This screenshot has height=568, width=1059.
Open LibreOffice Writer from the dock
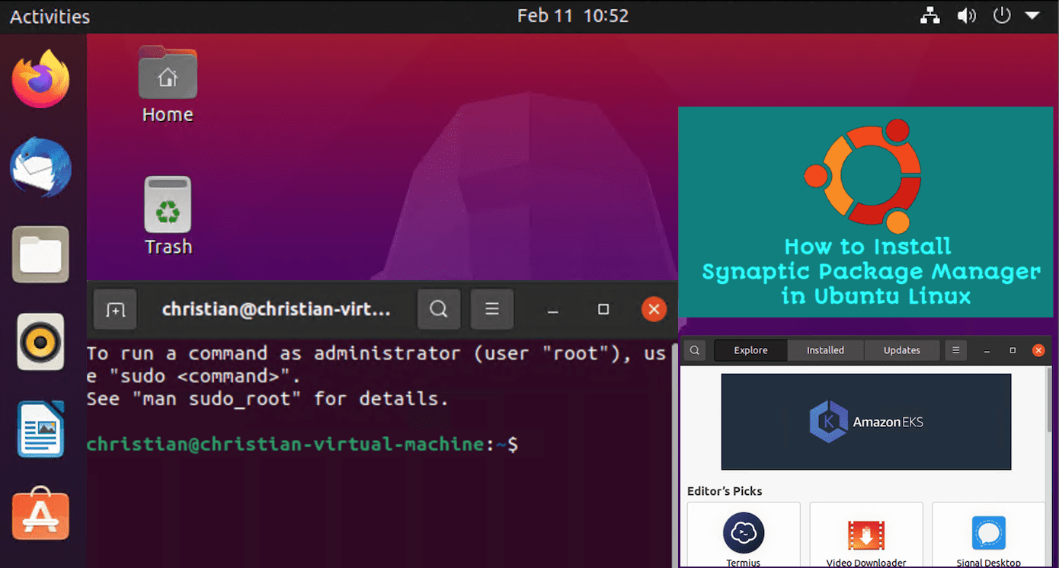coord(40,429)
